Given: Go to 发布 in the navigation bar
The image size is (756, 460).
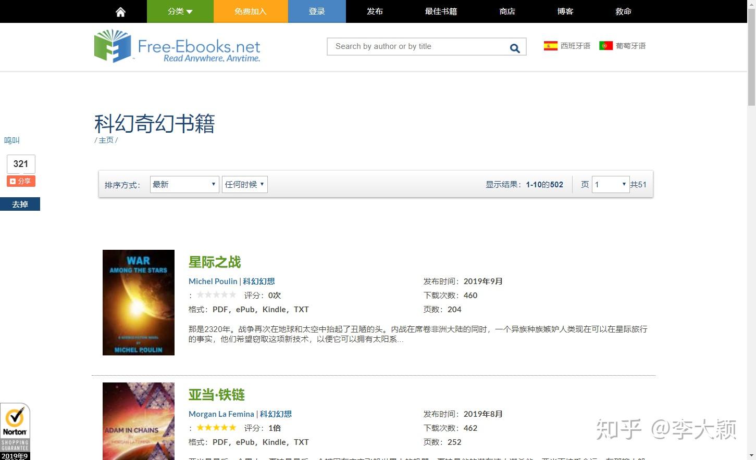Looking at the screenshot, I should coord(375,11).
